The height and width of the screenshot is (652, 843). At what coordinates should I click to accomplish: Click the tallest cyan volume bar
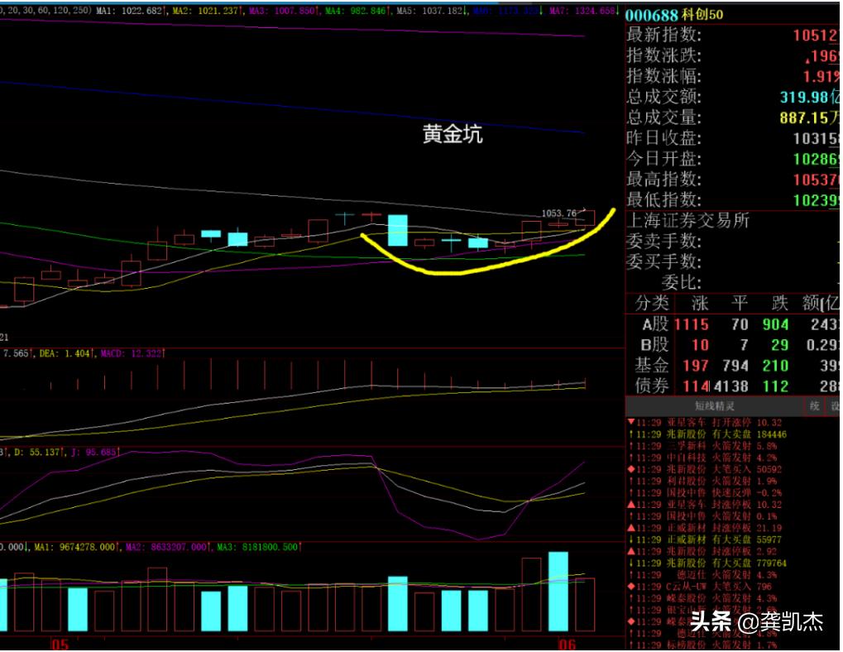tap(558, 591)
